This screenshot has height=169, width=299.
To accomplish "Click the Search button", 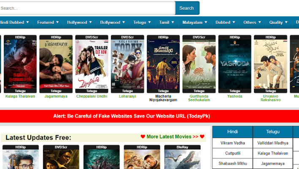I will [x=187, y=8].
